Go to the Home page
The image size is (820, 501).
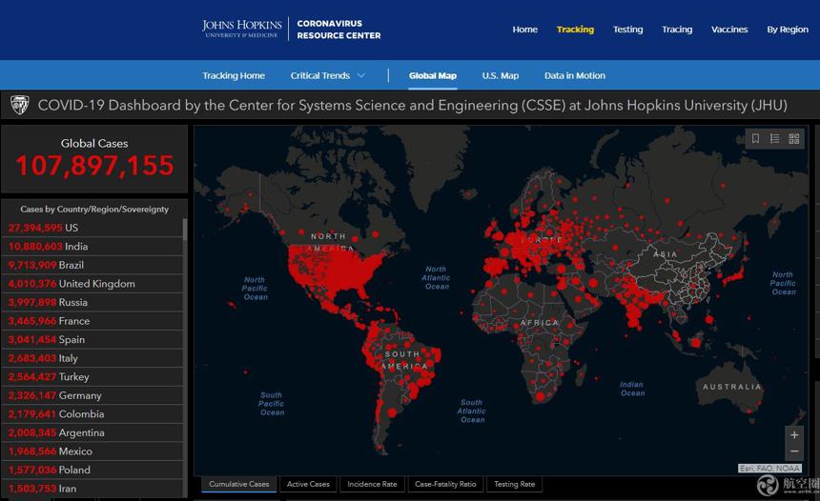point(524,30)
